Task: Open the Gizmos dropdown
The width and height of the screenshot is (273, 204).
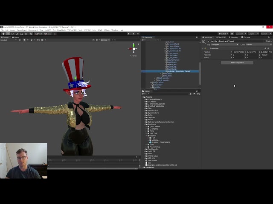Action: [105, 40]
